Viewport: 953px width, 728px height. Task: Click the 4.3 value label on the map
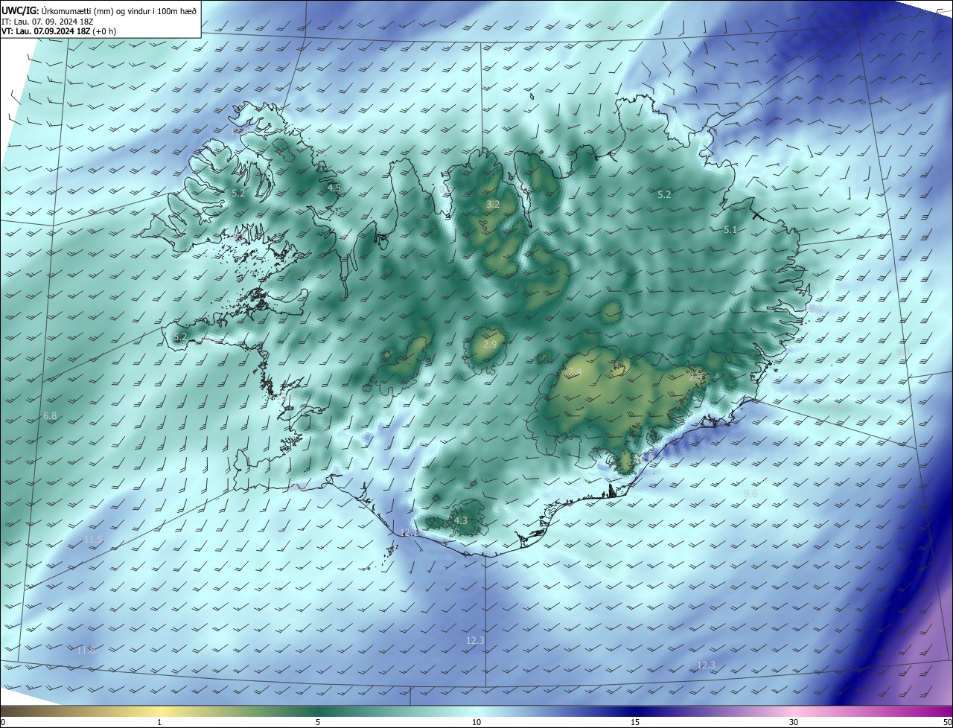coord(461,520)
